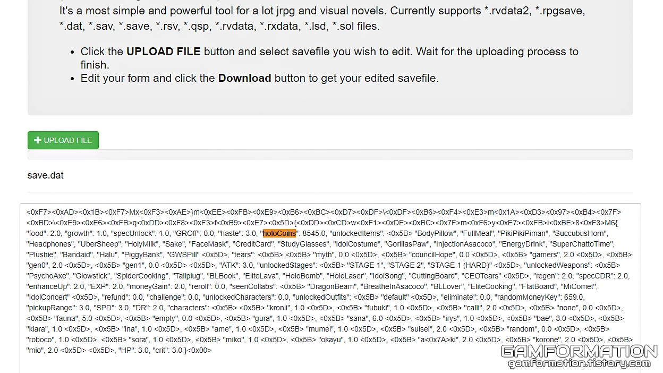
Task: Click the upload progress bar
Action: pyautogui.click(x=330, y=155)
